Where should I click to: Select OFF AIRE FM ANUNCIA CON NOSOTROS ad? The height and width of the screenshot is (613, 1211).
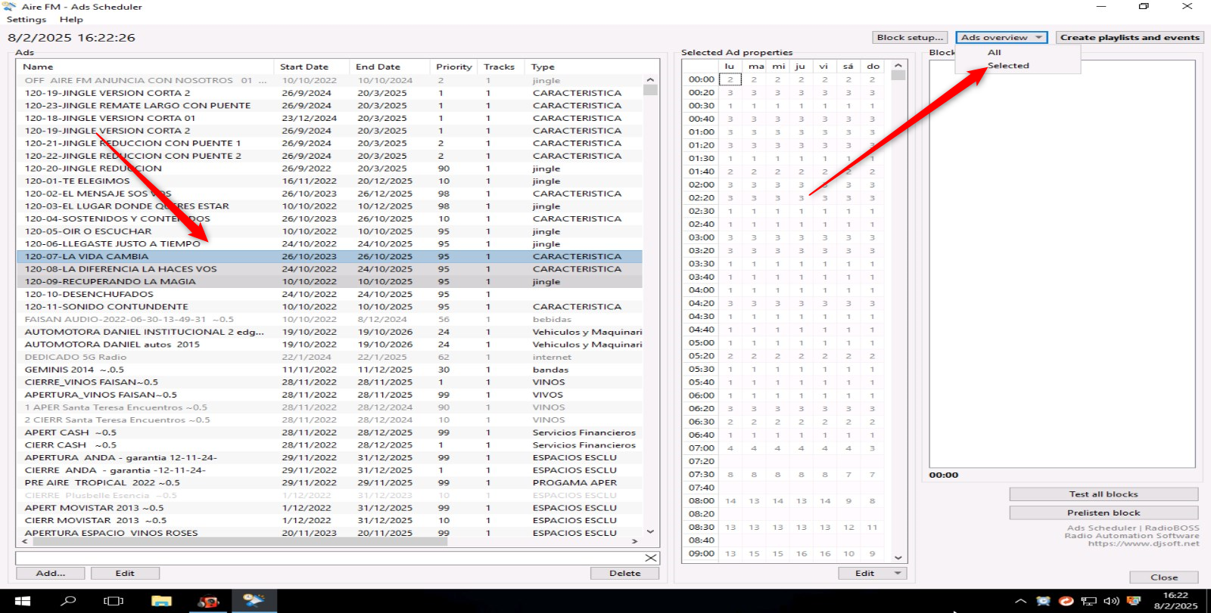pos(329,80)
